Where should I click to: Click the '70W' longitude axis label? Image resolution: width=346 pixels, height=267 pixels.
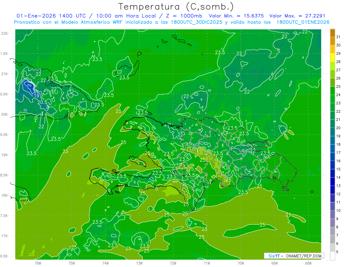240,263
